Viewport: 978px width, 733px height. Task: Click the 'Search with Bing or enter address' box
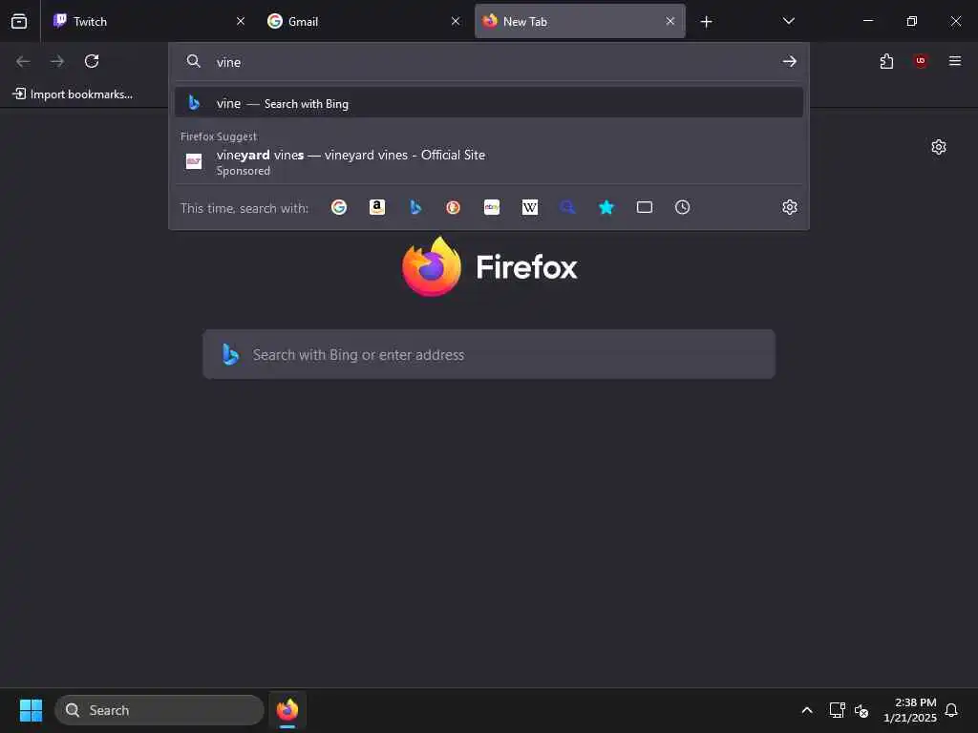point(489,354)
